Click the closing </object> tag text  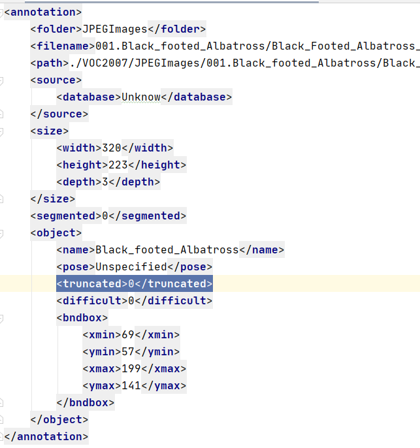tap(59, 420)
